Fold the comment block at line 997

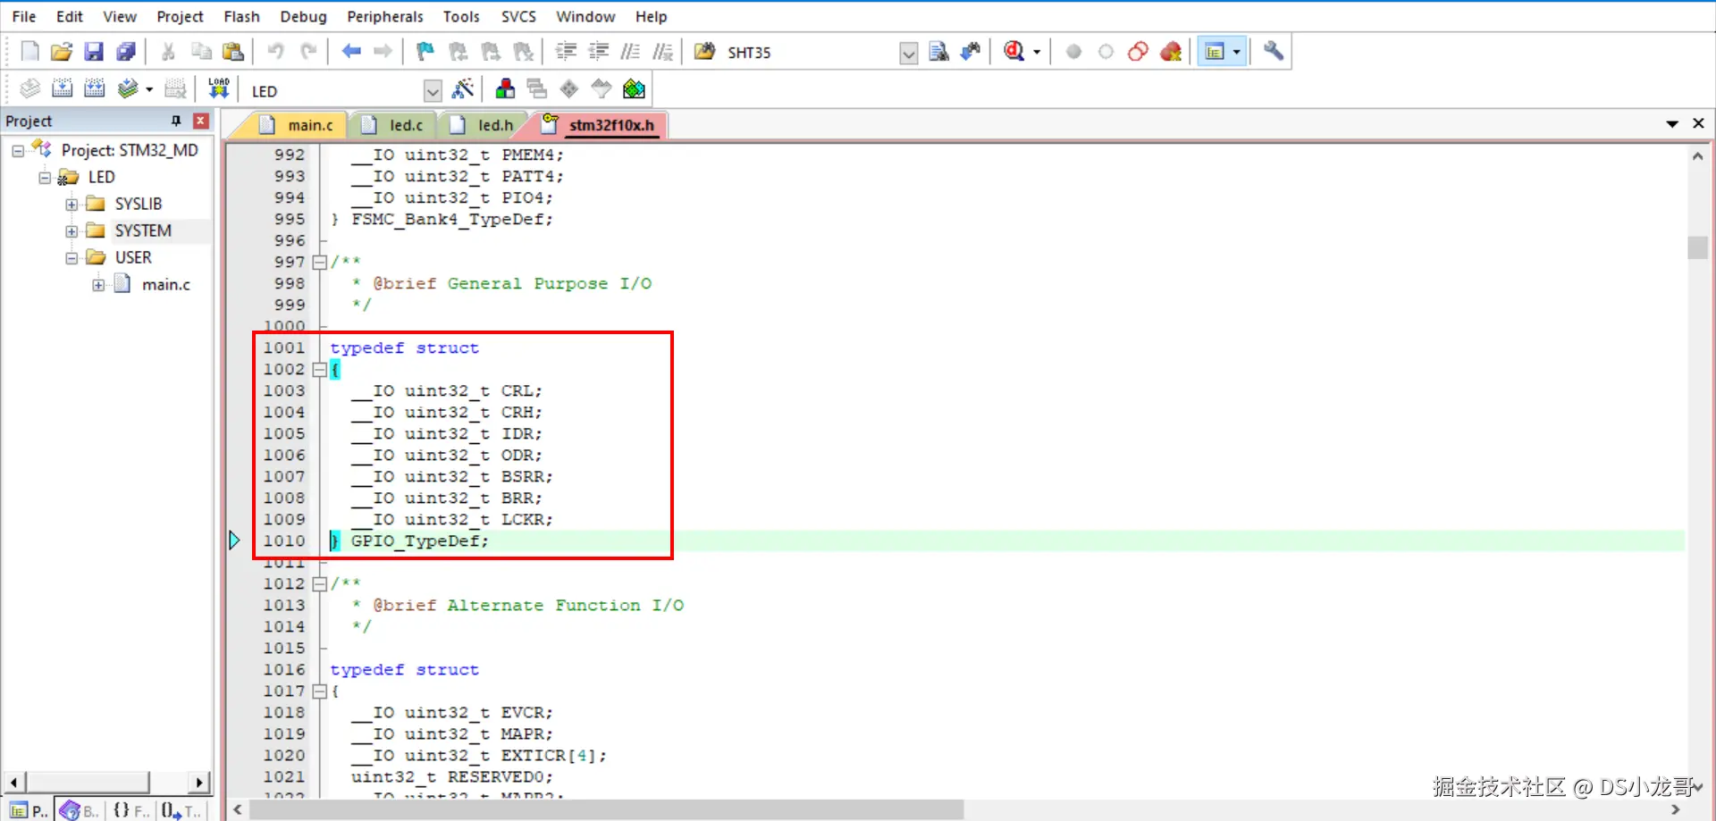(x=319, y=262)
